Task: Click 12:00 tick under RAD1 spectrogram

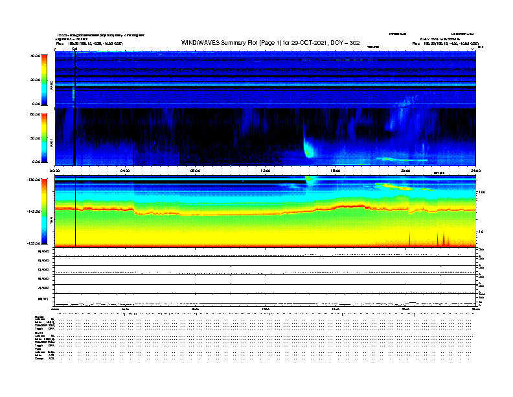Action: [x=265, y=171]
